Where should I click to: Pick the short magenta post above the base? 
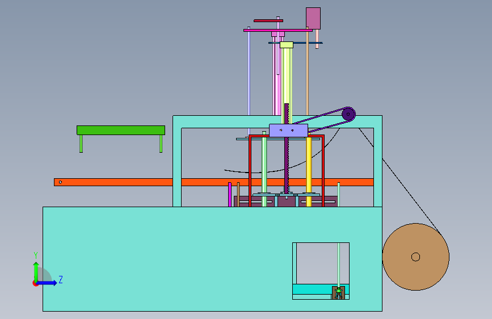tap(230, 194)
